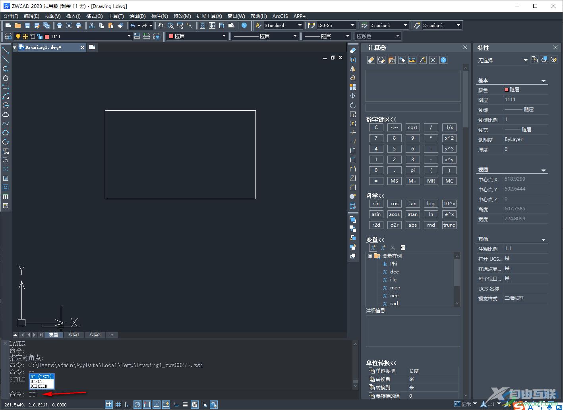Click the trunc calculator button
The width and height of the screenshot is (563, 410).
[449, 225]
